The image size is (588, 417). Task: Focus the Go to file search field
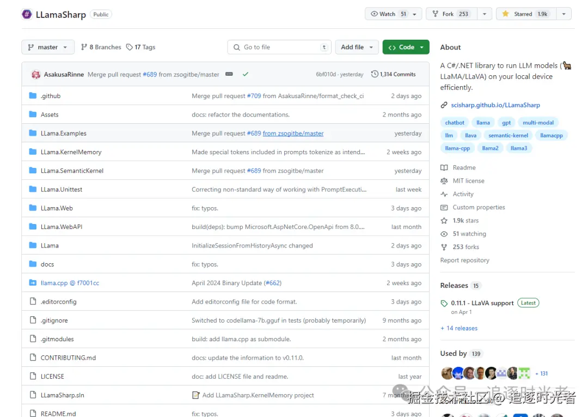point(279,47)
